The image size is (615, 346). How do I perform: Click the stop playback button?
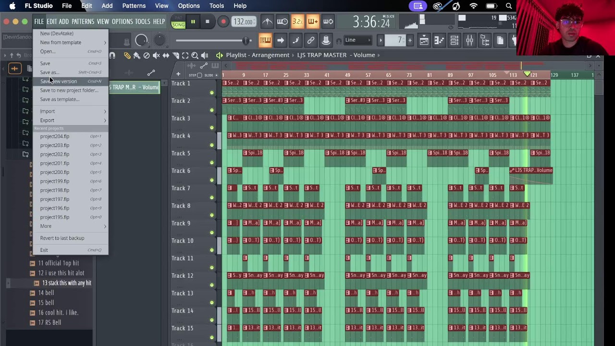click(207, 22)
